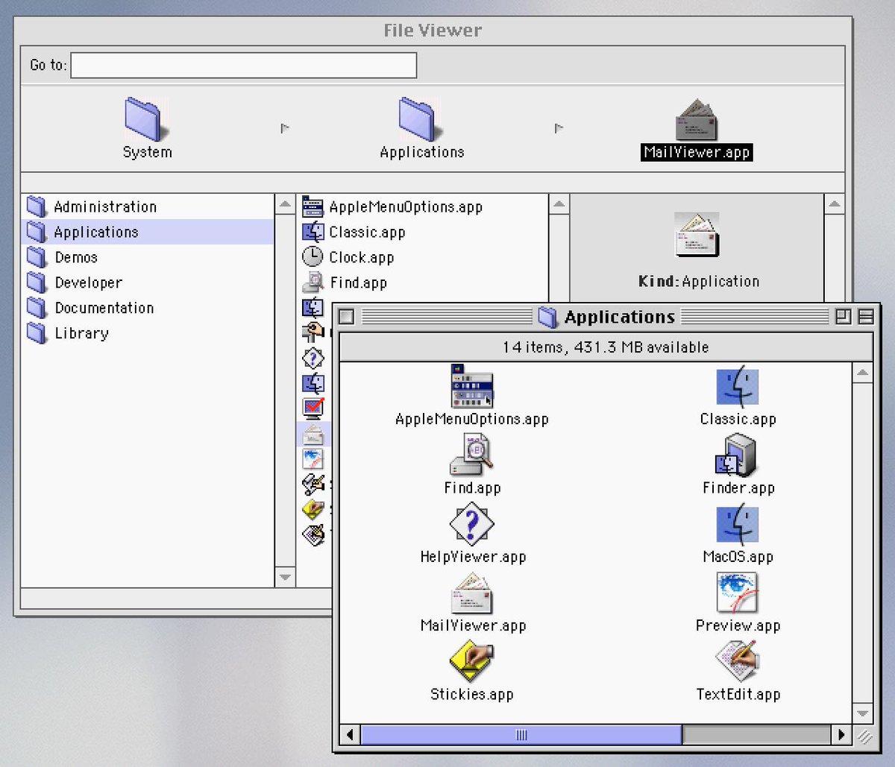895x767 pixels.
Task: Click System folder icon in File Viewer path
Action: [x=146, y=119]
